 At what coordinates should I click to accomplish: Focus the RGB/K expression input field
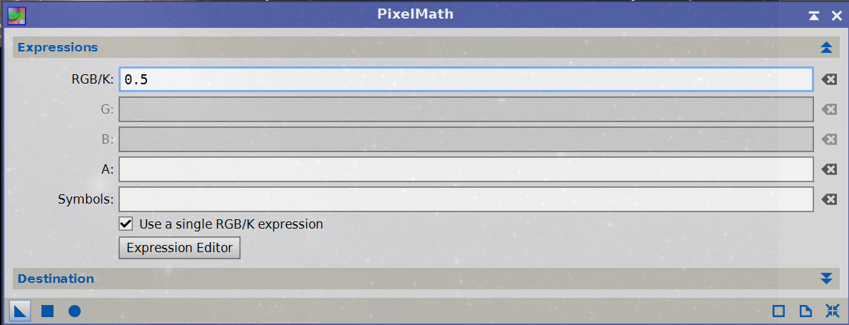pyautogui.click(x=466, y=79)
